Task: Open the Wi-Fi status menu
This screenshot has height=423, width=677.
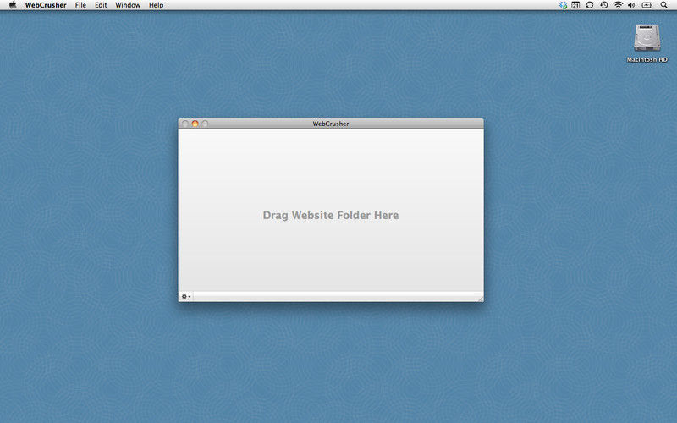Action: click(x=619, y=5)
